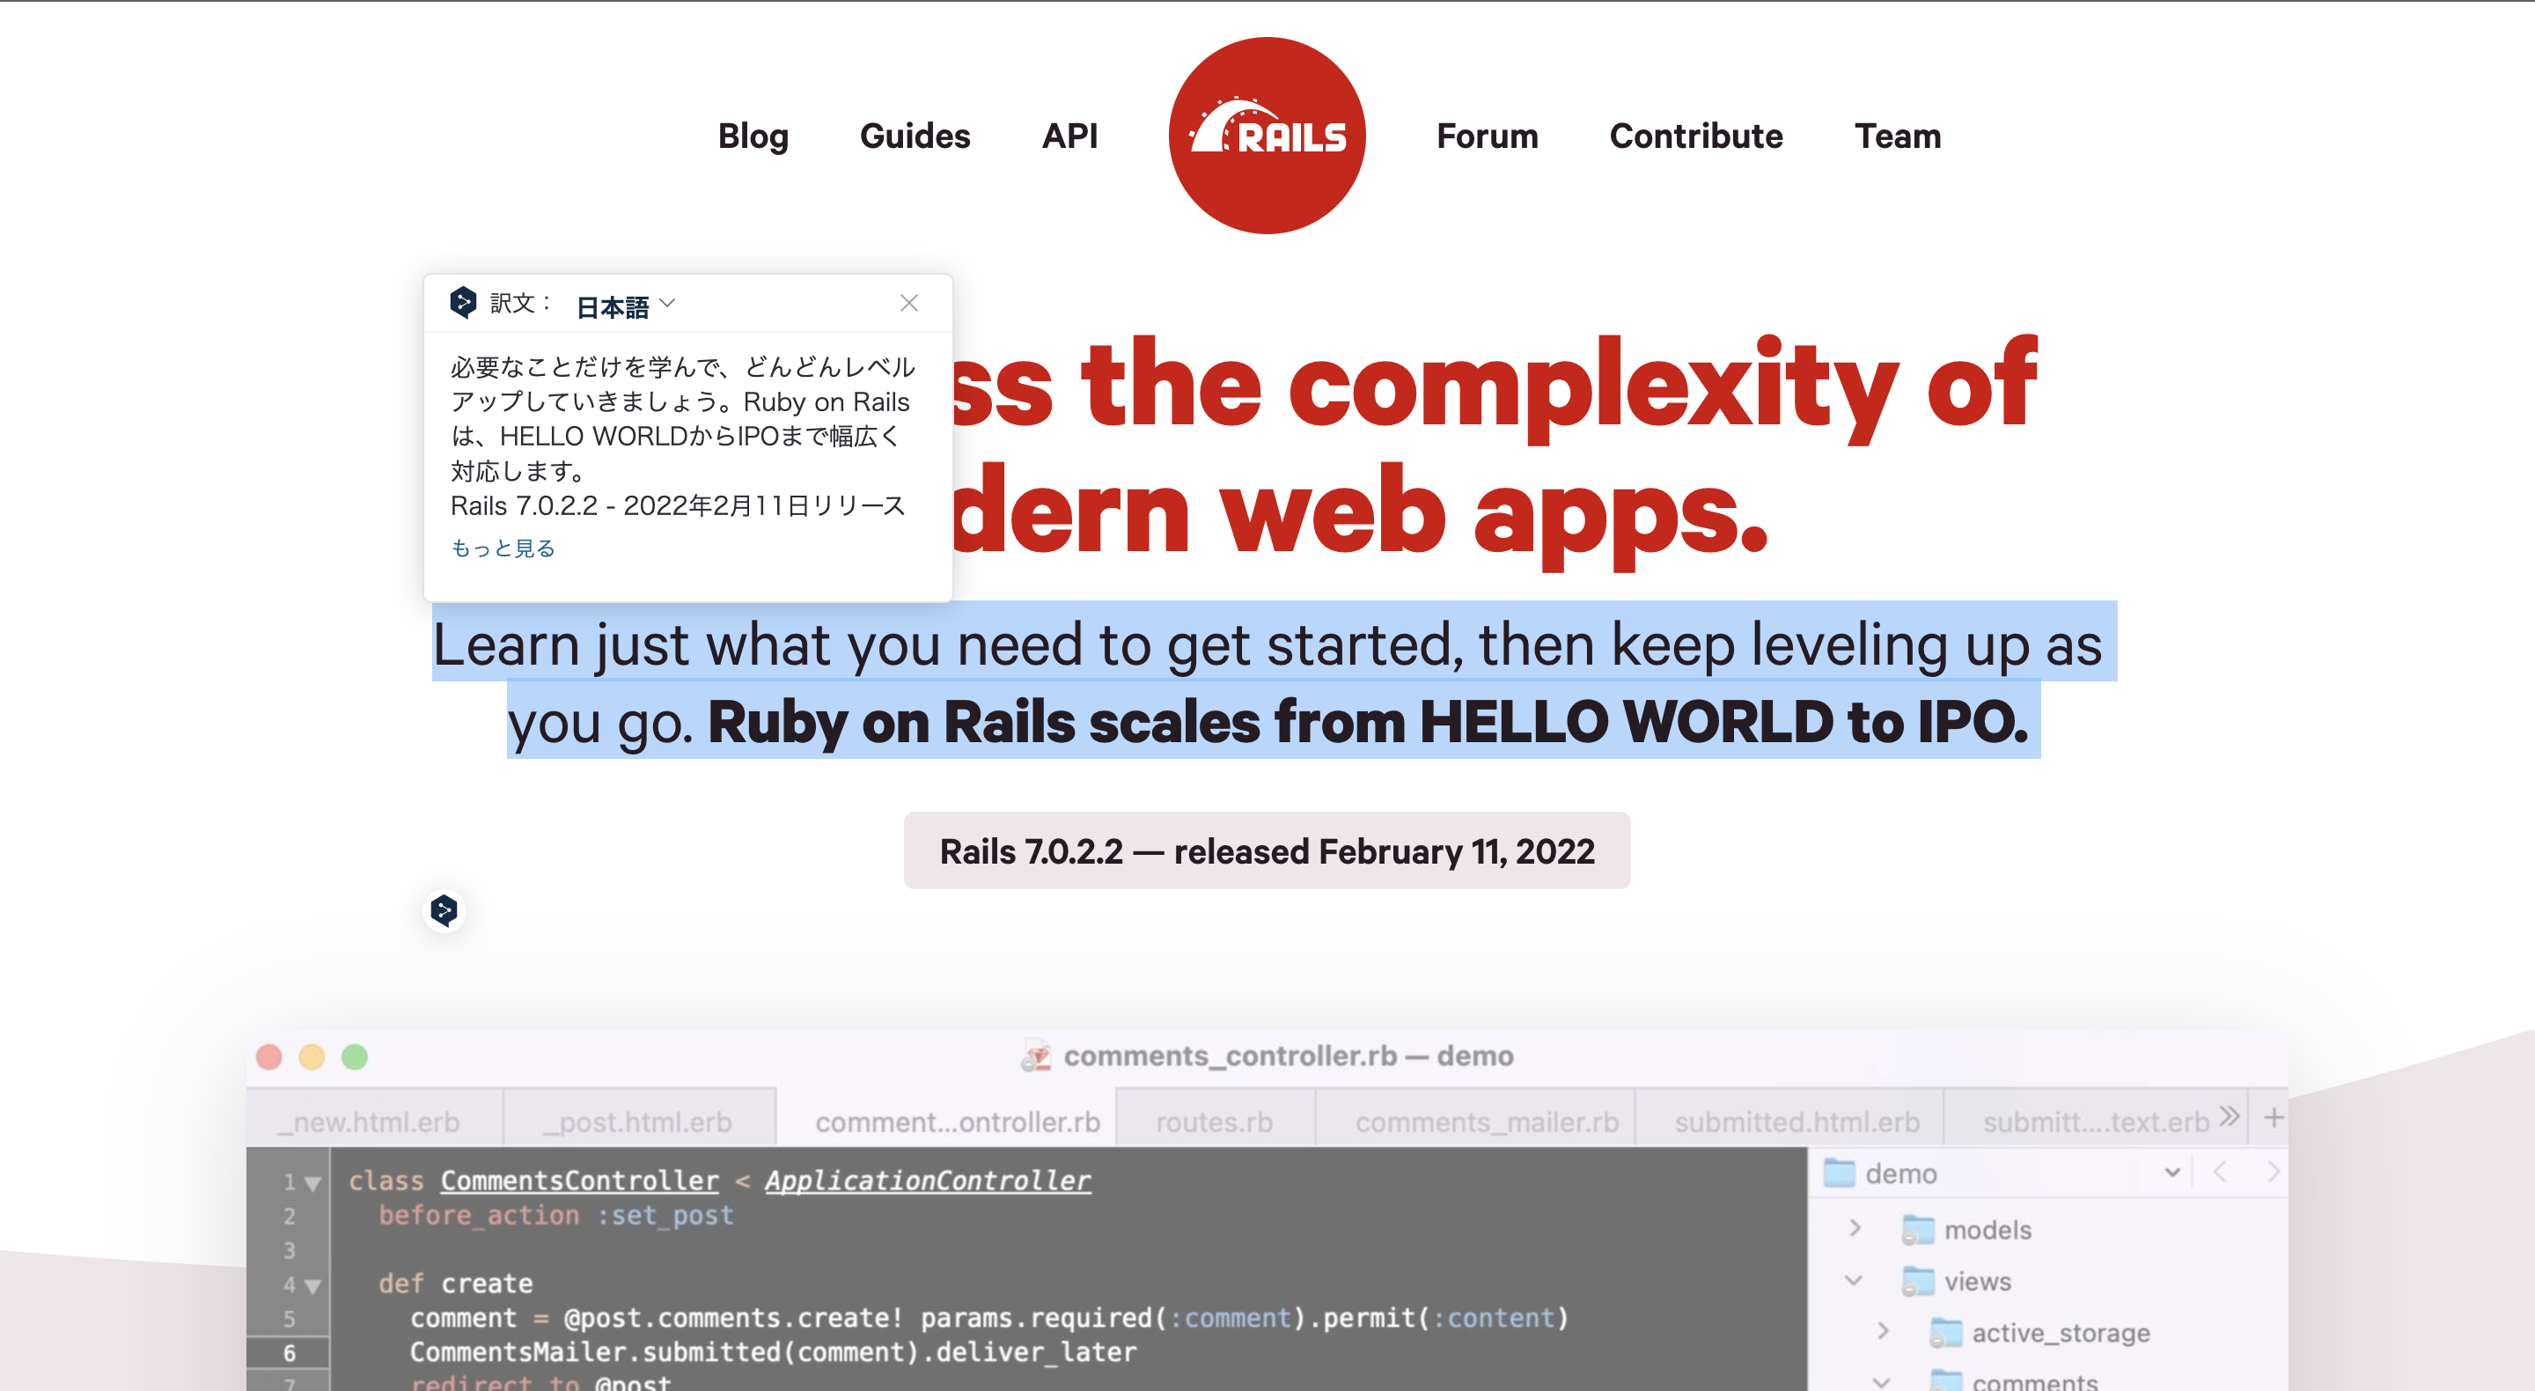Select the views folder
Viewport: 2535px width, 1391px height.
tap(1957, 1282)
